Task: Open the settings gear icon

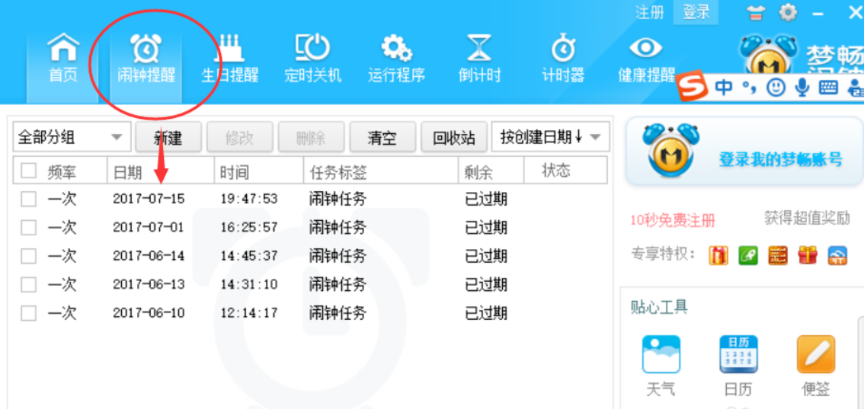Action: (789, 12)
